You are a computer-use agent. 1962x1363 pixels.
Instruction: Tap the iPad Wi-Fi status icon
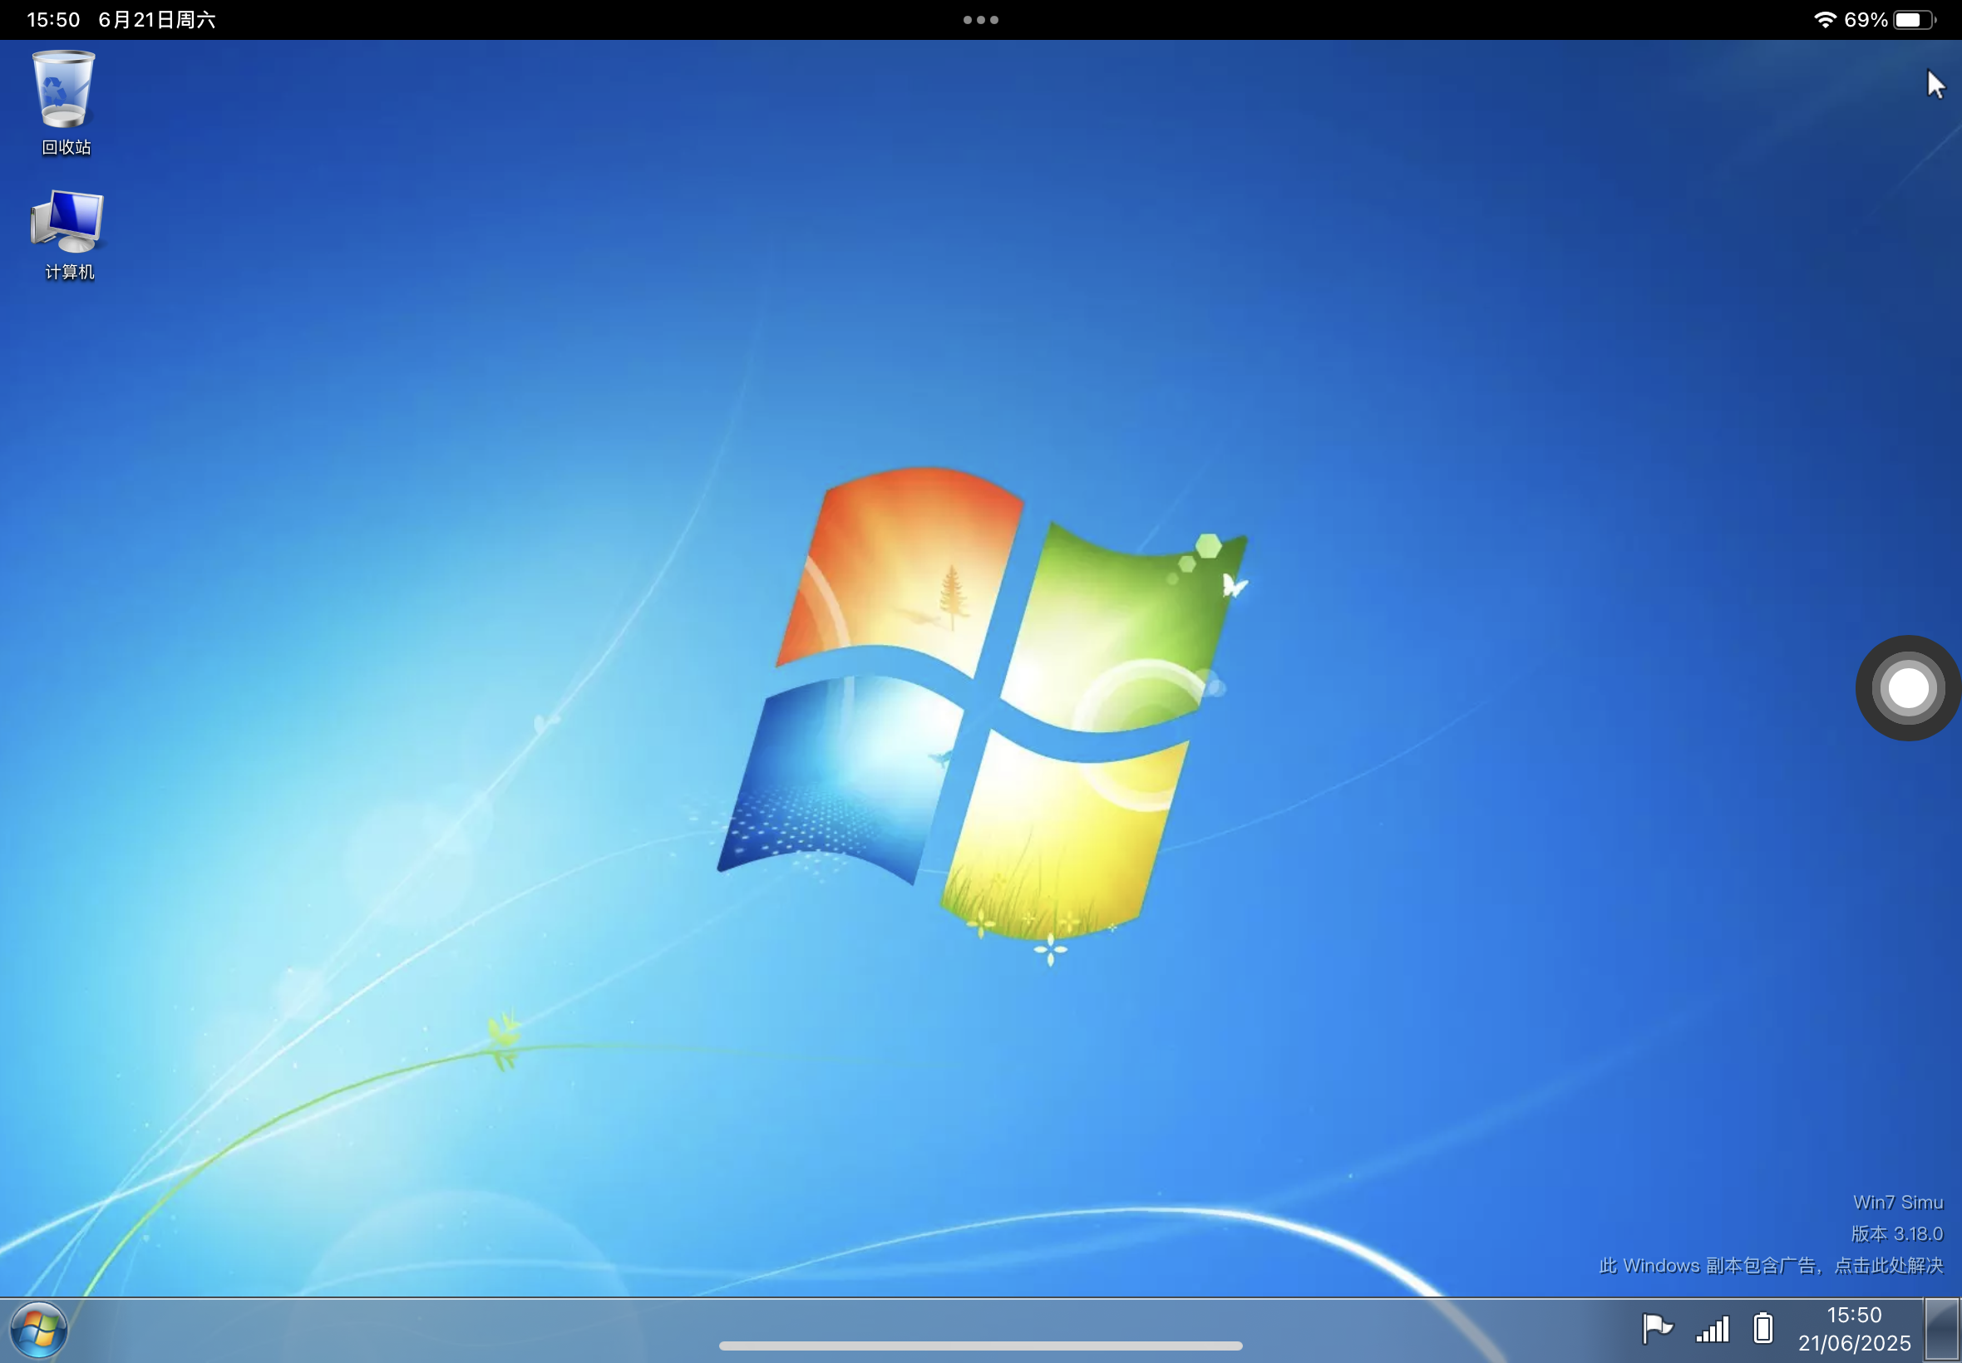coord(1825,20)
